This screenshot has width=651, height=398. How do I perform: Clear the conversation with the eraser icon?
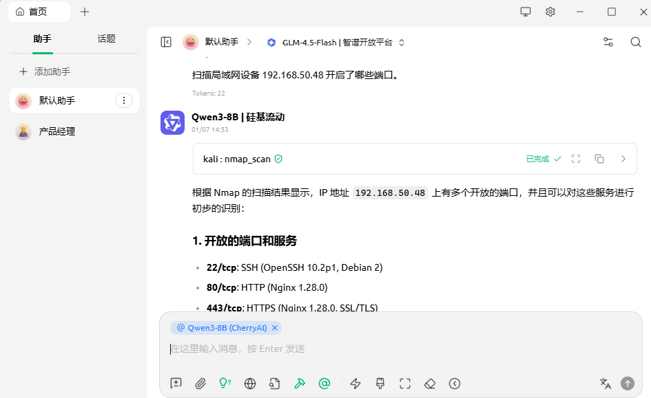430,384
